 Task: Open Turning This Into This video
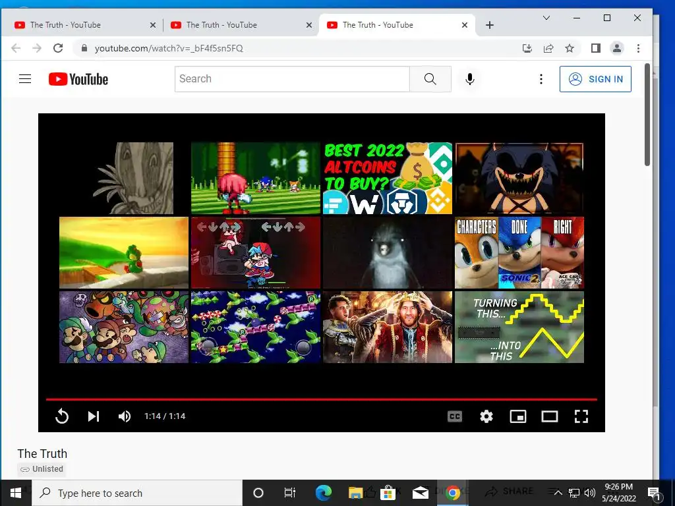pos(519,327)
